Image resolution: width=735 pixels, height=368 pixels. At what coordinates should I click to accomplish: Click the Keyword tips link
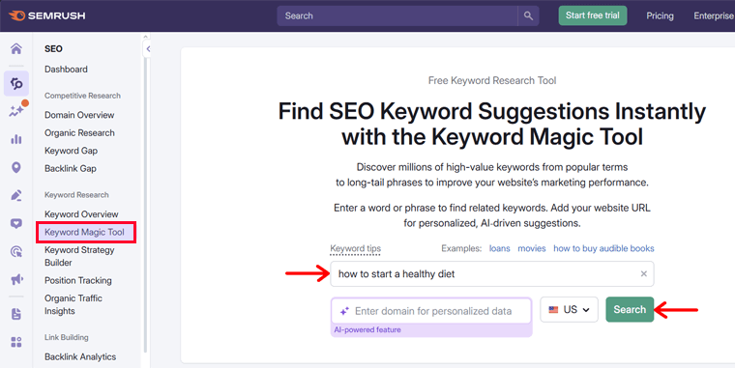[355, 248]
